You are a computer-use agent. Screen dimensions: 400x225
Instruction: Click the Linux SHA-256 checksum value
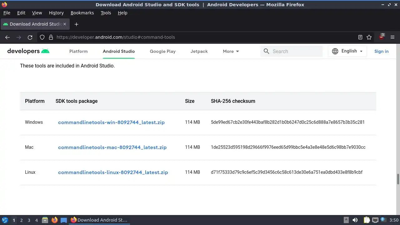coord(287,172)
